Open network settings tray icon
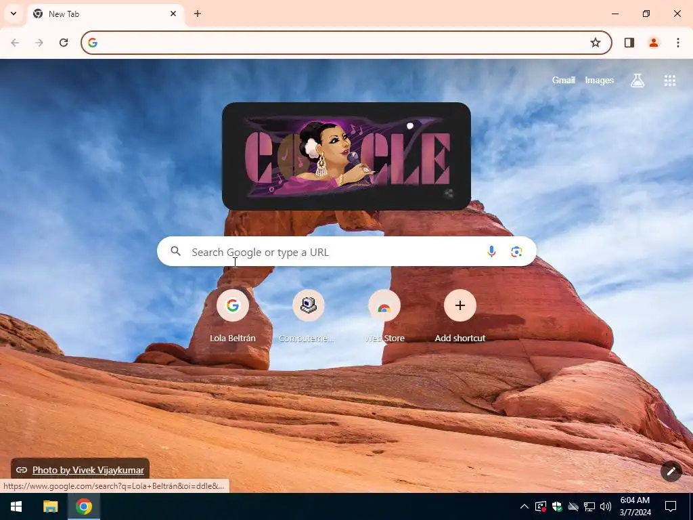Viewport: 693px width, 520px height. pos(589,506)
